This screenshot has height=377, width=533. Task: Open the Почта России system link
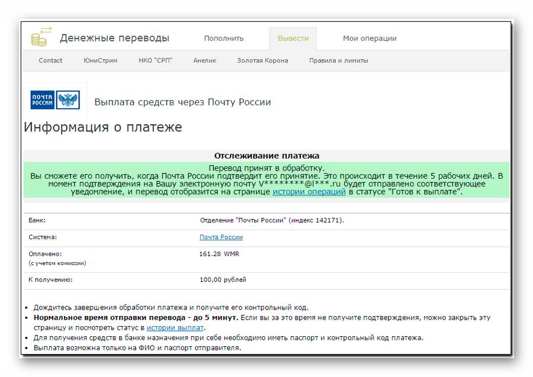click(x=221, y=237)
